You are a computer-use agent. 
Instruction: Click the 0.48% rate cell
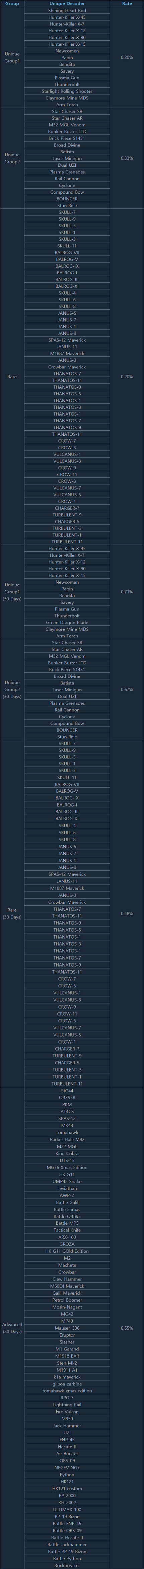point(127,914)
